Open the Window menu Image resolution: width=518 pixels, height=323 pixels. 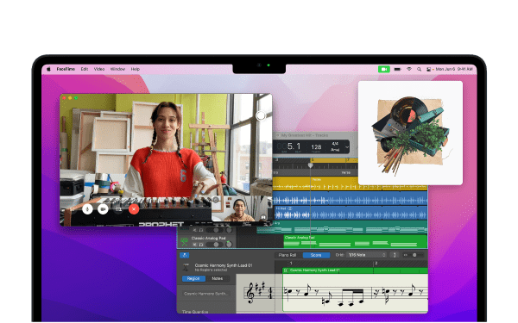[x=117, y=69]
